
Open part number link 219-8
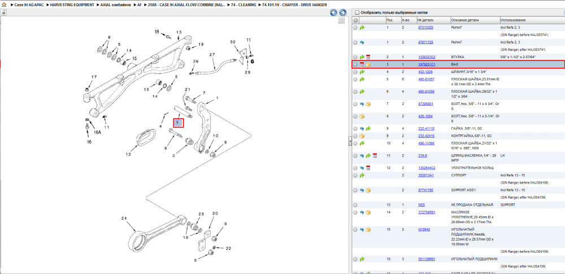[422, 156]
